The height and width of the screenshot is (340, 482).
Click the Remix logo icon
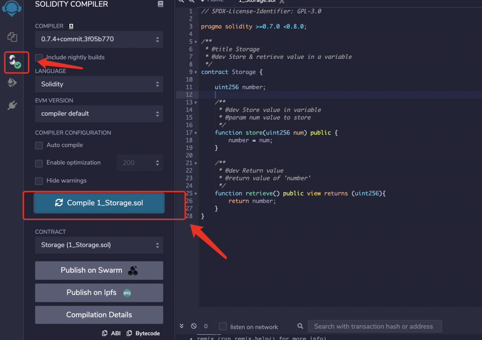(x=12, y=8)
